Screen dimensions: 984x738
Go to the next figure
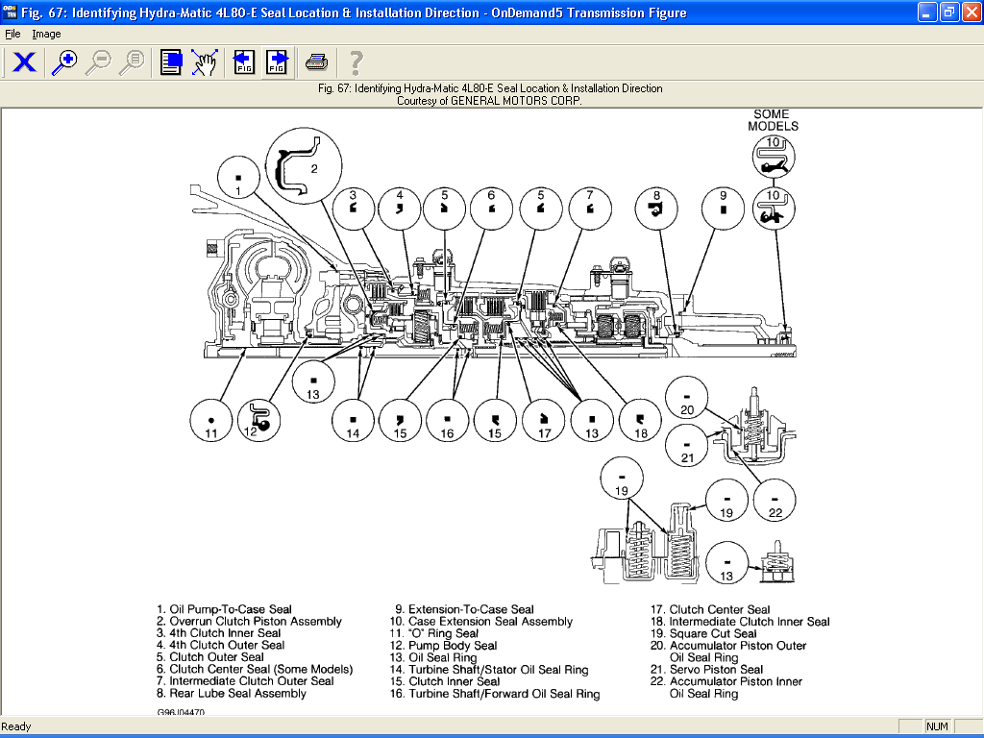(x=277, y=62)
